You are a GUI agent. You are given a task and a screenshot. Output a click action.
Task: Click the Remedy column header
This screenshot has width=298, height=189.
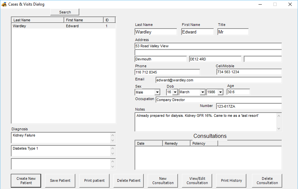176,143
